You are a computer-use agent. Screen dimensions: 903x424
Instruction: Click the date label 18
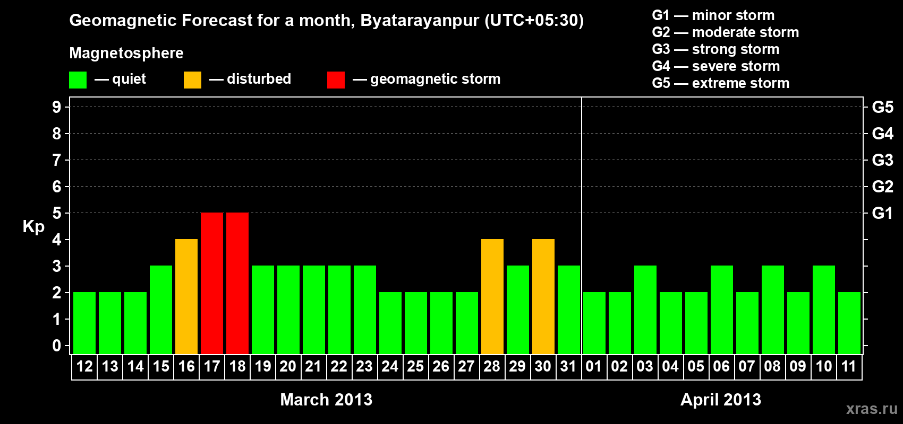237,367
